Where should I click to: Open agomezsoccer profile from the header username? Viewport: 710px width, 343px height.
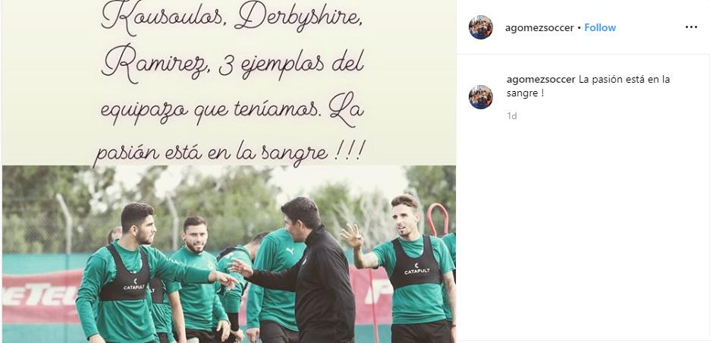tap(539, 28)
